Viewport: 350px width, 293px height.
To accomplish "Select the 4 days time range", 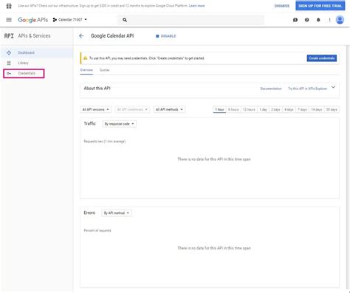I will [x=289, y=109].
